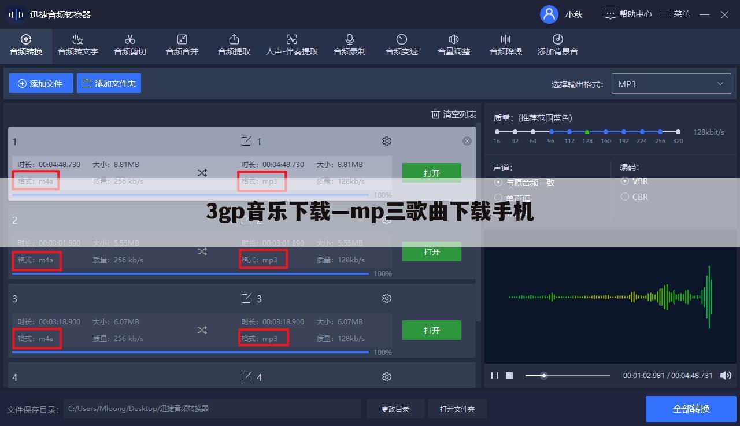Screen dimensions: 740x426
Task: Edit output name pencil icon for file 4
Action: click(246, 377)
